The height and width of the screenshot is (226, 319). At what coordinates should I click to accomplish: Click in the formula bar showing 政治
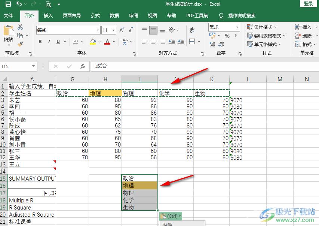[205, 66]
